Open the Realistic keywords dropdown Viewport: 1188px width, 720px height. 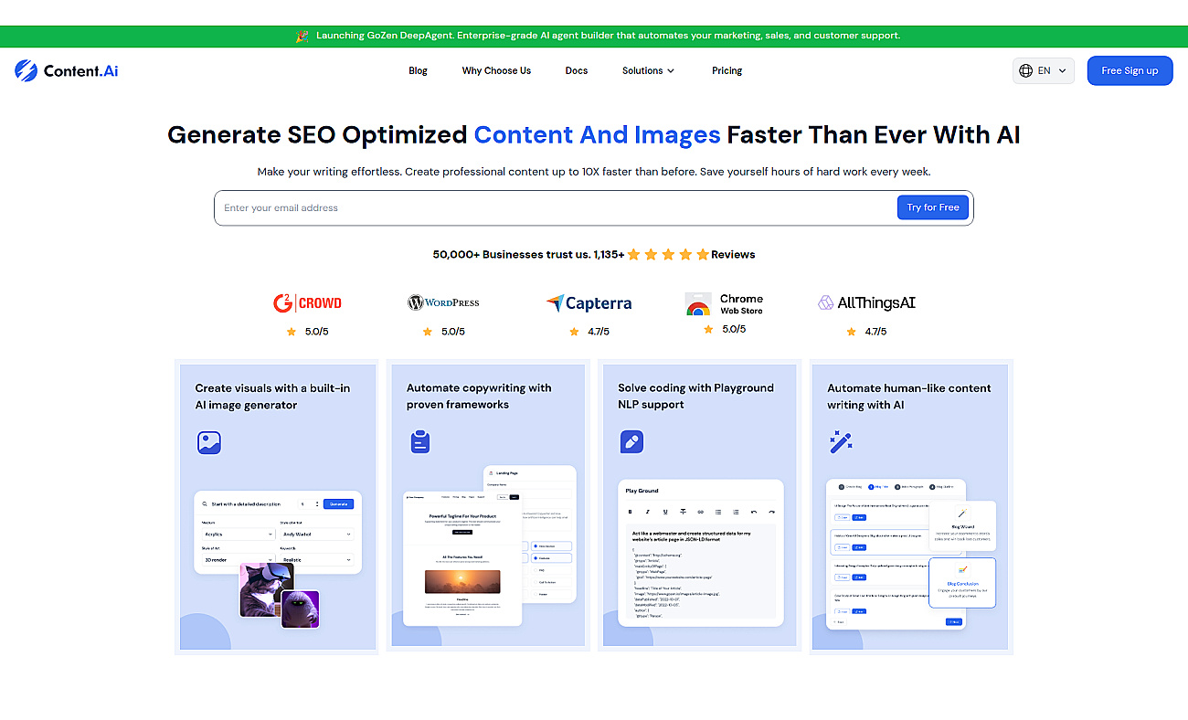(316, 559)
